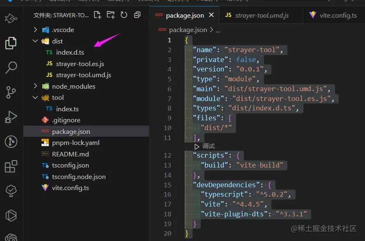Click the breadcrumb ellipsis item
Screen dimensions: 365x241
click(x=218, y=30)
